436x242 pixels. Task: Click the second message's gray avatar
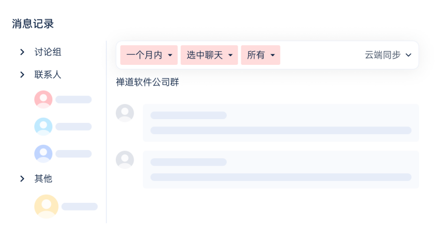[125, 160]
